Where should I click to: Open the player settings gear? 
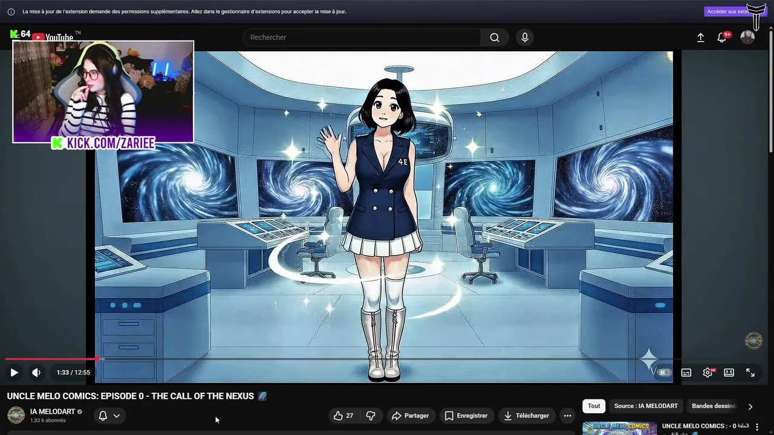(x=707, y=373)
